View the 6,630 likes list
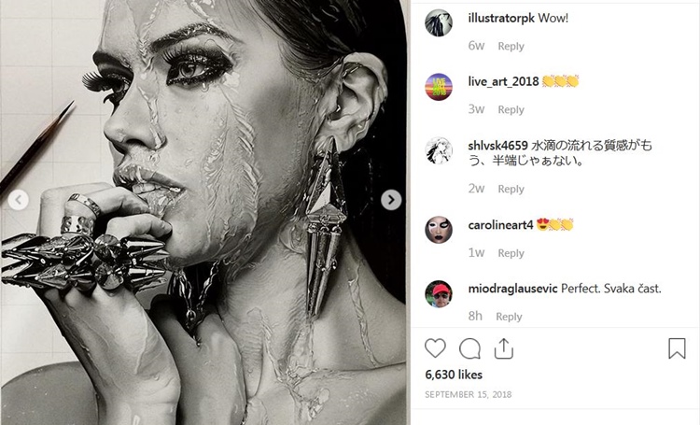 (x=452, y=374)
